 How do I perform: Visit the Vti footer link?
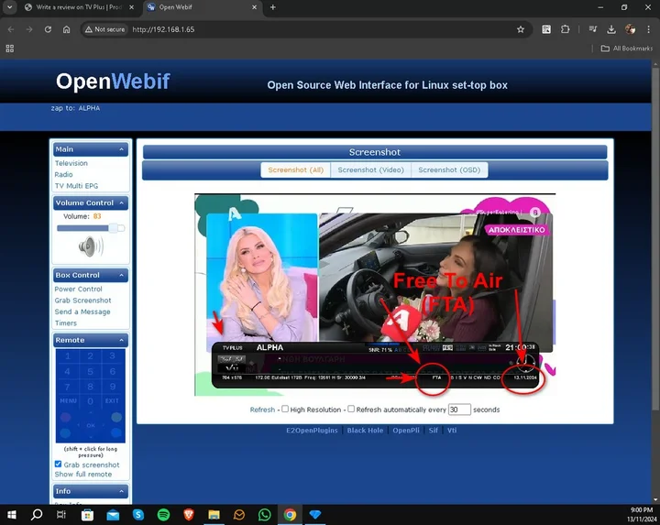pyautogui.click(x=452, y=431)
